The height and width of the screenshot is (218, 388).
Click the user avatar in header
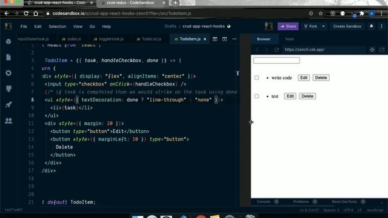click(x=269, y=26)
